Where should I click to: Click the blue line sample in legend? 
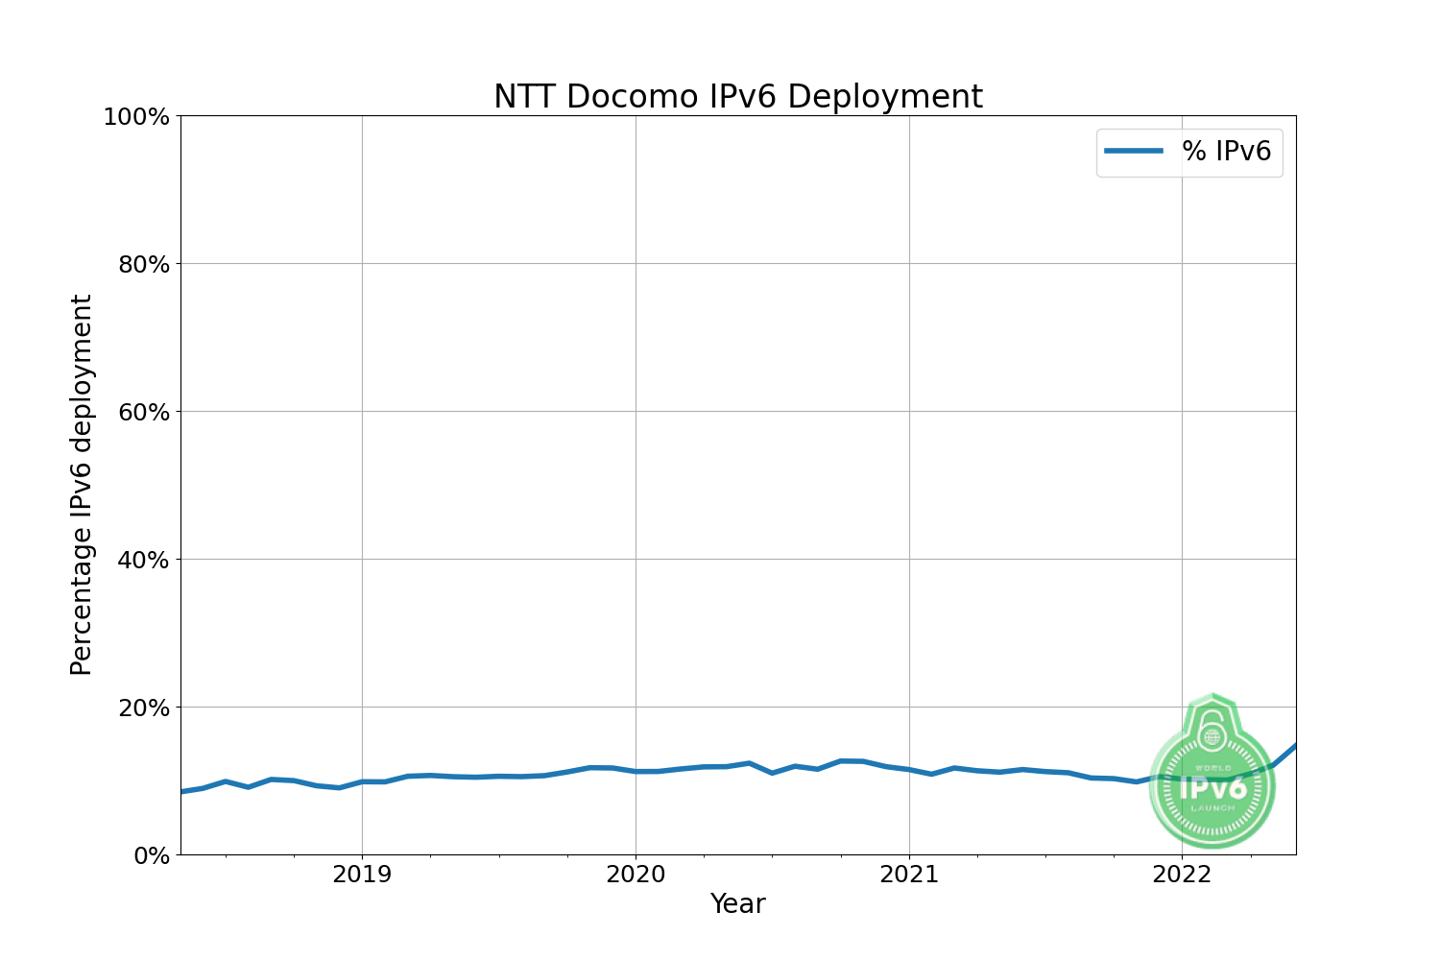[x=1134, y=152]
